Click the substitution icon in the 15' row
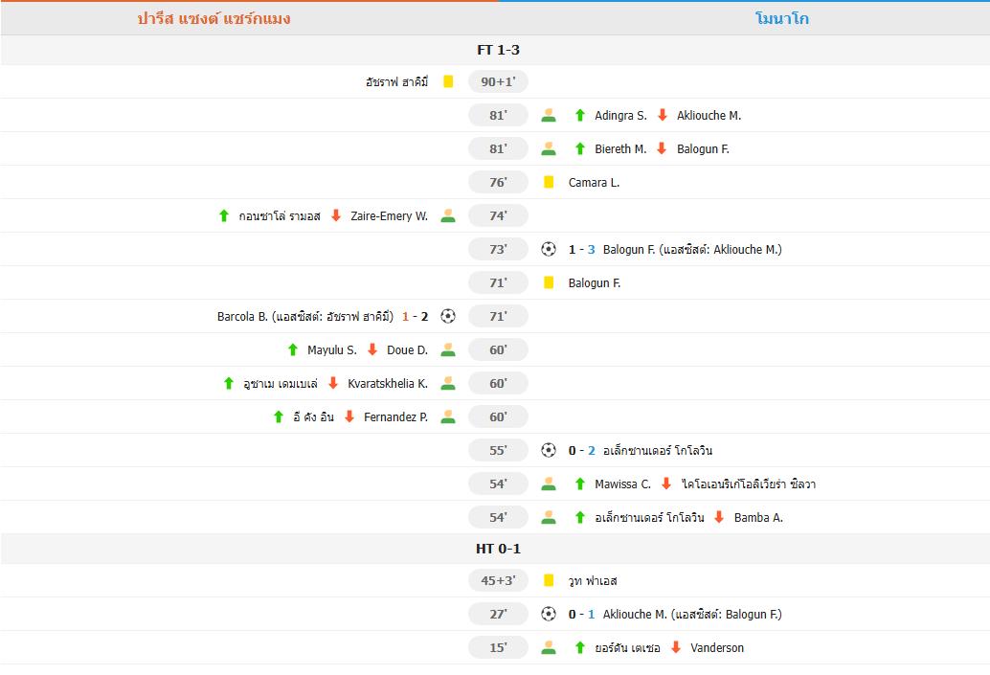 point(549,647)
